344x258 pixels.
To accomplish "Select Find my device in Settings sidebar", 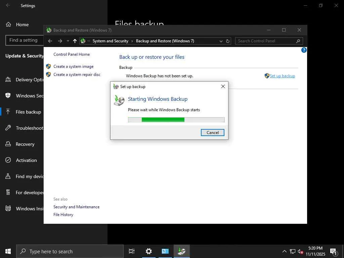I will click(x=24, y=176).
